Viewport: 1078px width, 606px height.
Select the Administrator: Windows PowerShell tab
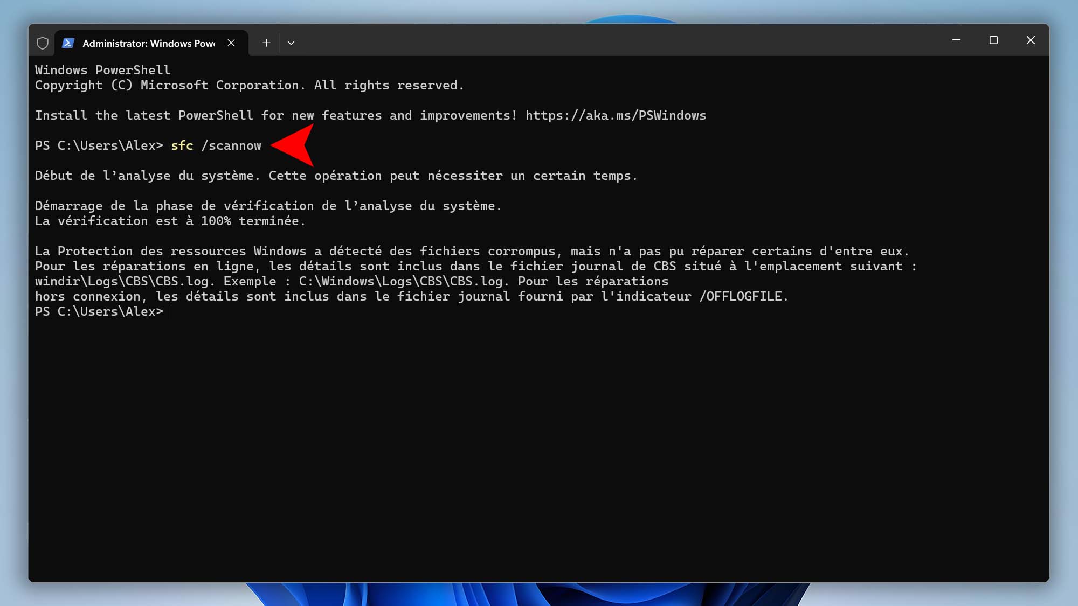pos(151,43)
